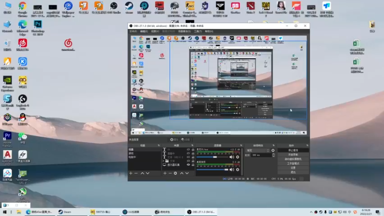This screenshot has width=384, height=216.
Task: Open Google Chrome desktop shortcut
Action: 22,9
